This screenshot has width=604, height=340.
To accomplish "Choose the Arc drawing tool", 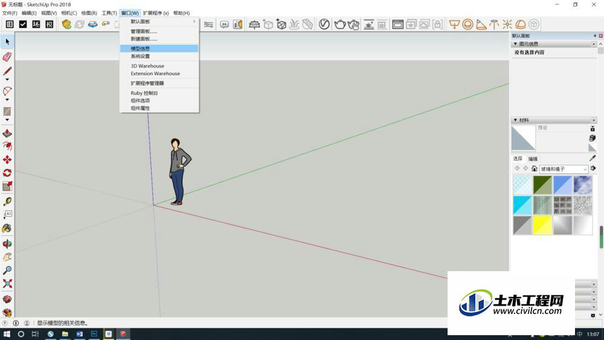I will click(7, 91).
